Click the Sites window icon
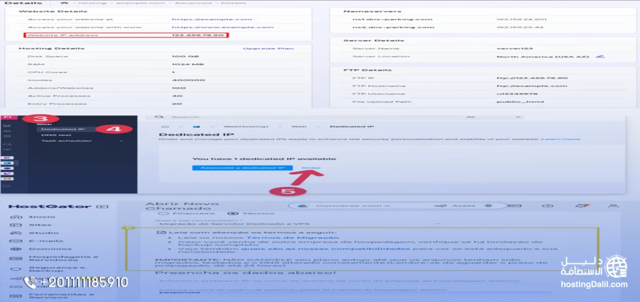640x302 pixels. click(16, 225)
